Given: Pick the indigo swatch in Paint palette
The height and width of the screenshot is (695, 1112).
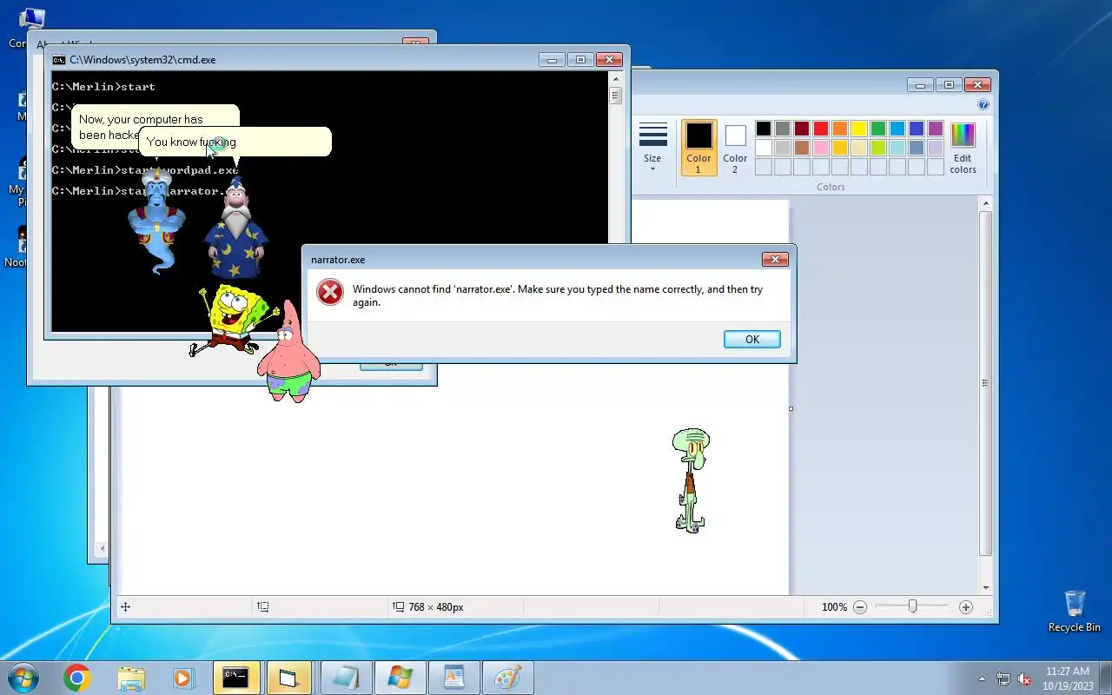Looking at the screenshot, I should click(x=917, y=129).
